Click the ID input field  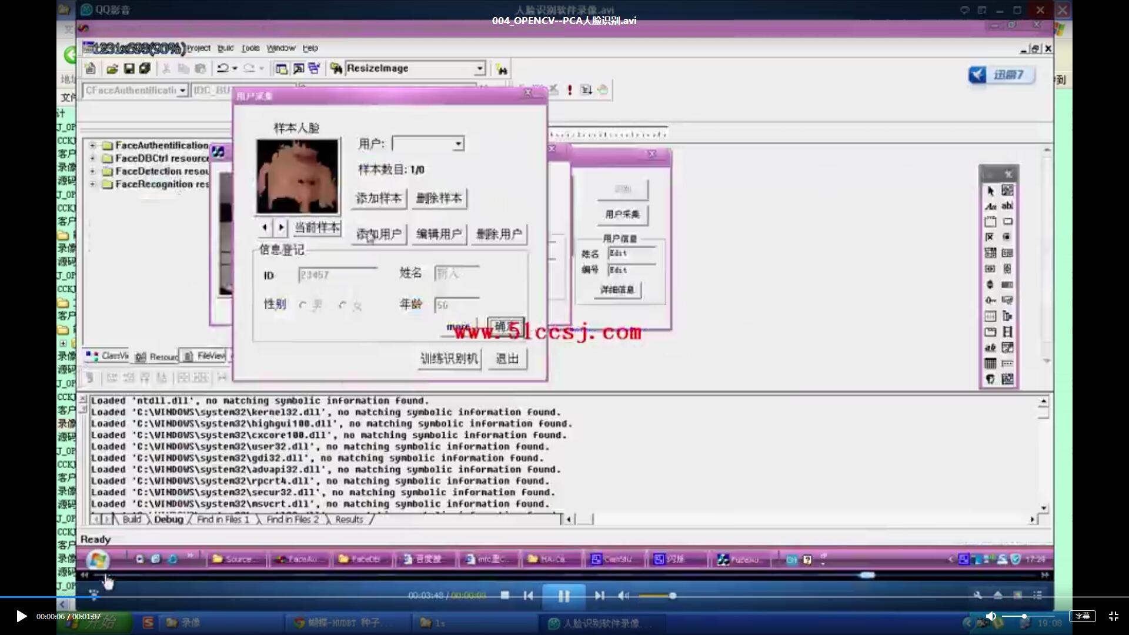click(337, 275)
